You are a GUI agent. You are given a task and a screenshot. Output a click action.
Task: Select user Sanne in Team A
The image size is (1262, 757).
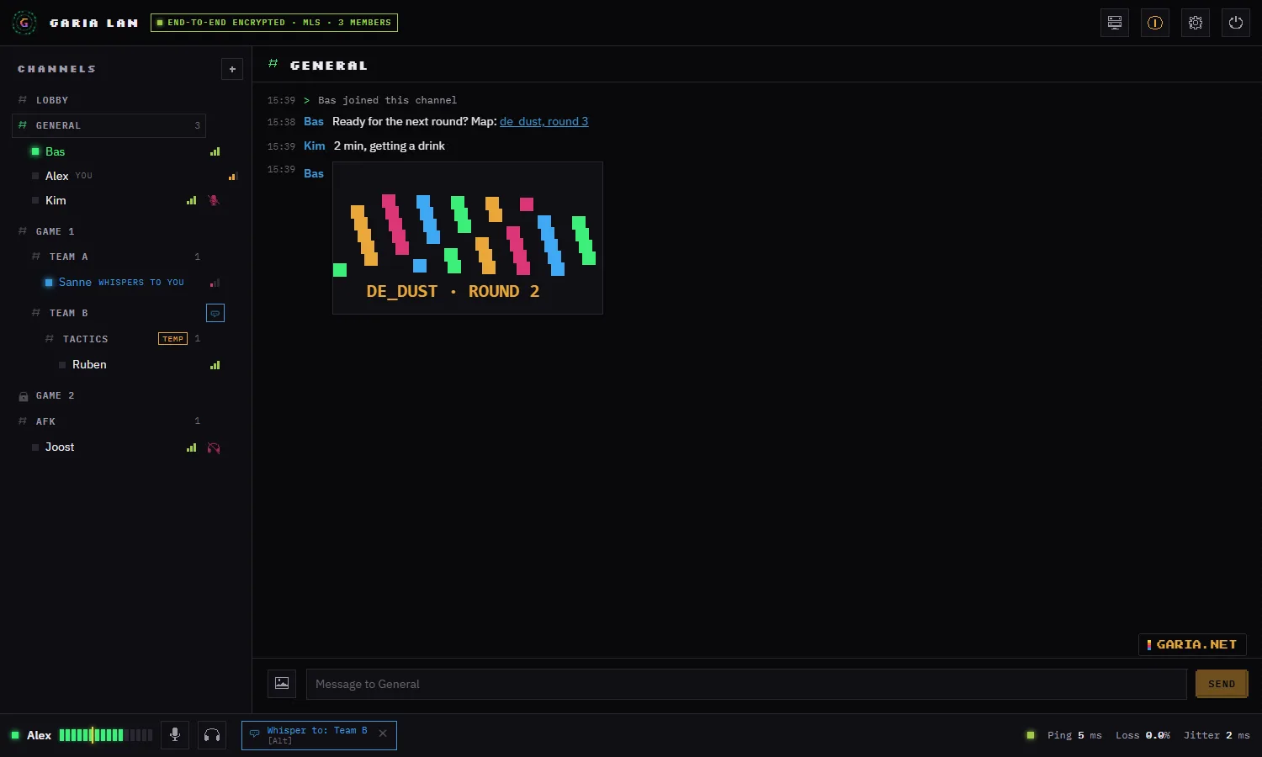[75, 283]
